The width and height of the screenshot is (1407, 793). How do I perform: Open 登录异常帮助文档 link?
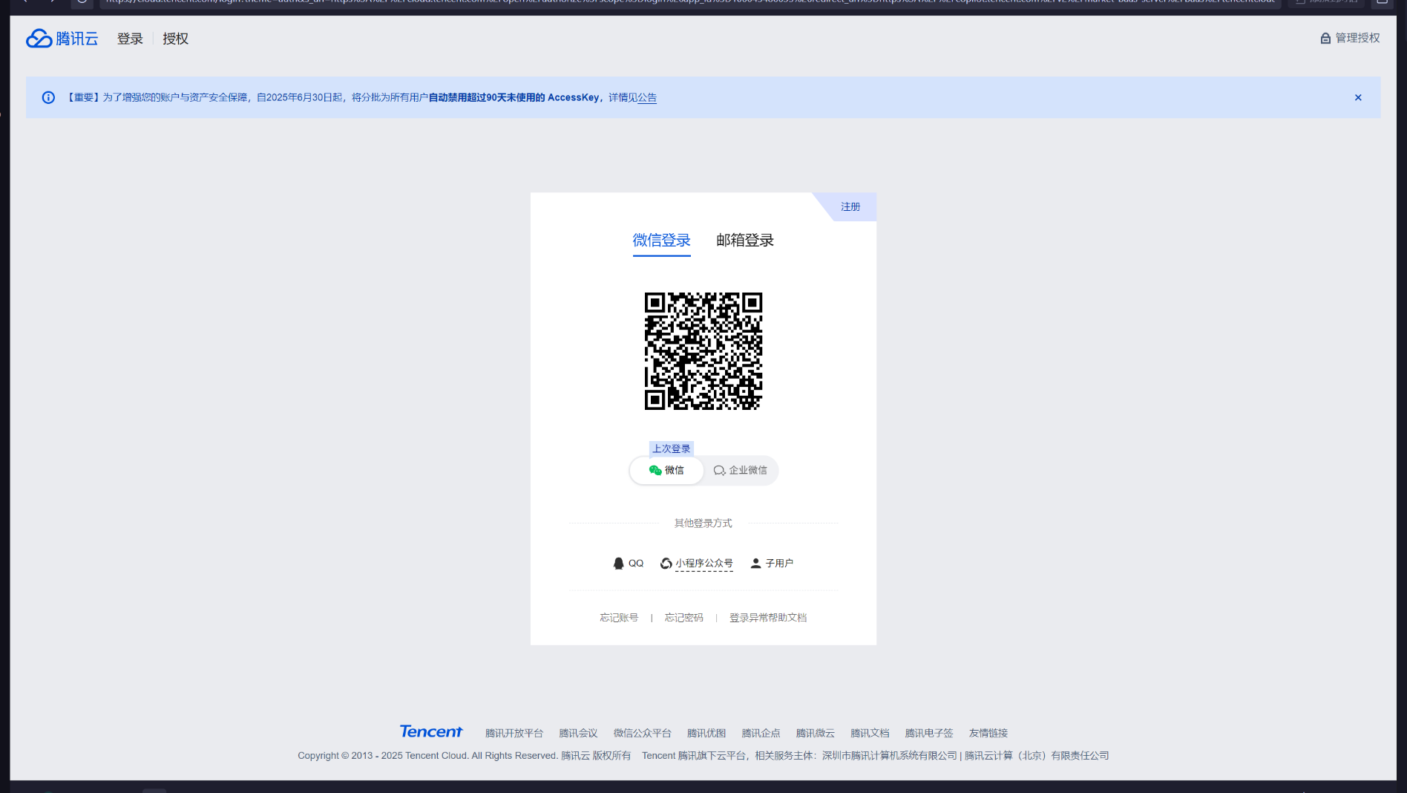point(768,618)
